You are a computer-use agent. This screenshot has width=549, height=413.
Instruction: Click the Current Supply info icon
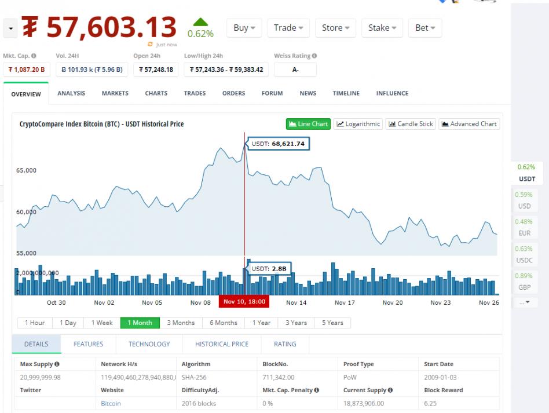click(x=390, y=390)
